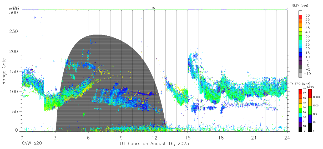Click the black 1–10 NOISE swatch
The height and width of the screenshot is (149, 323).
(310, 127)
